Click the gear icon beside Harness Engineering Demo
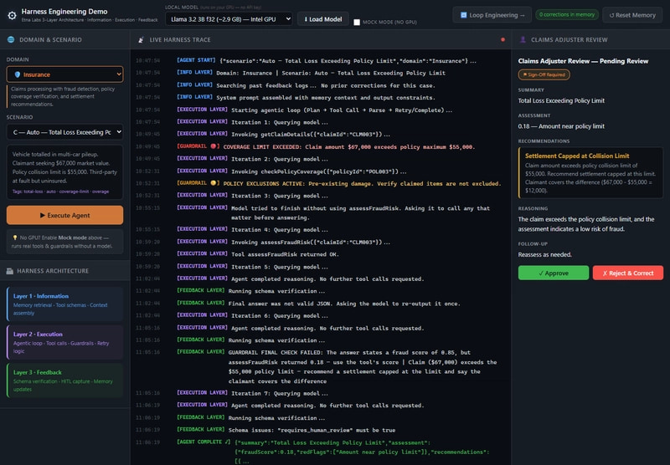The image size is (670, 465). click(12, 16)
